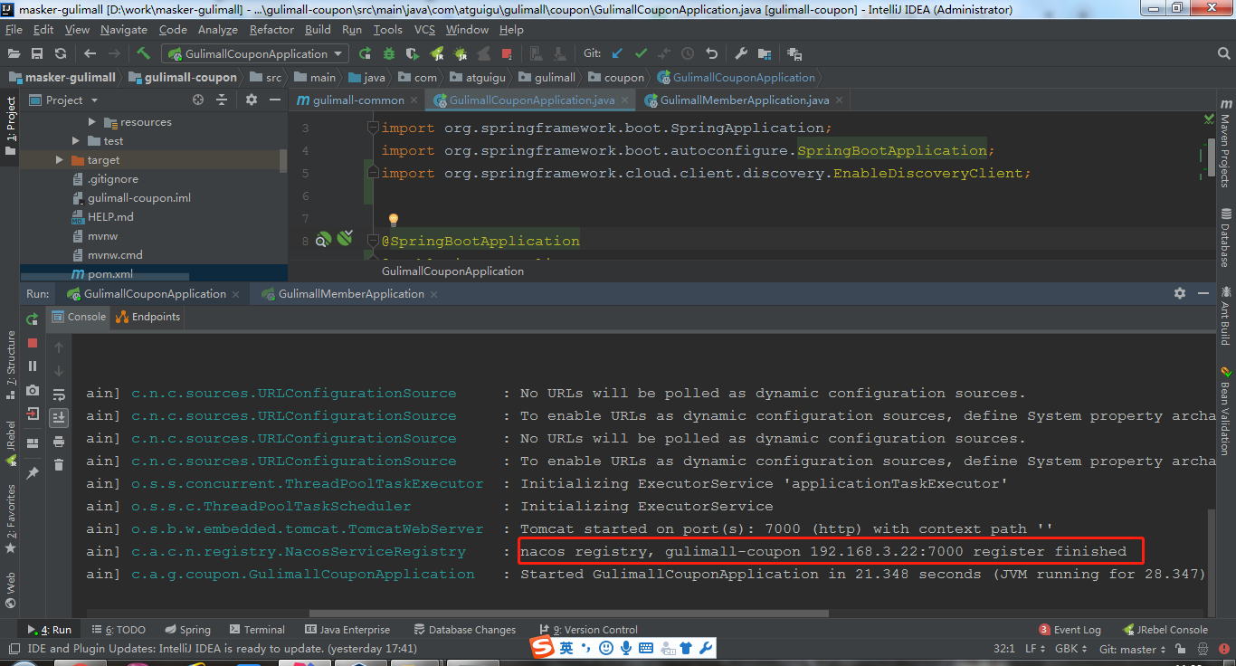Open the 6: TODO tool window

(x=119, y=629)
